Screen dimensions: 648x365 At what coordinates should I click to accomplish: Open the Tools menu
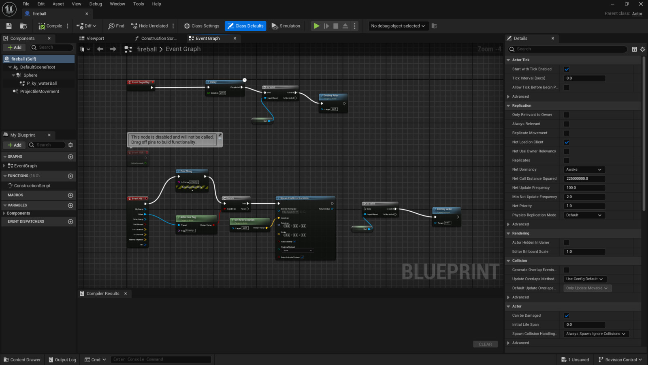coord(139,4)
